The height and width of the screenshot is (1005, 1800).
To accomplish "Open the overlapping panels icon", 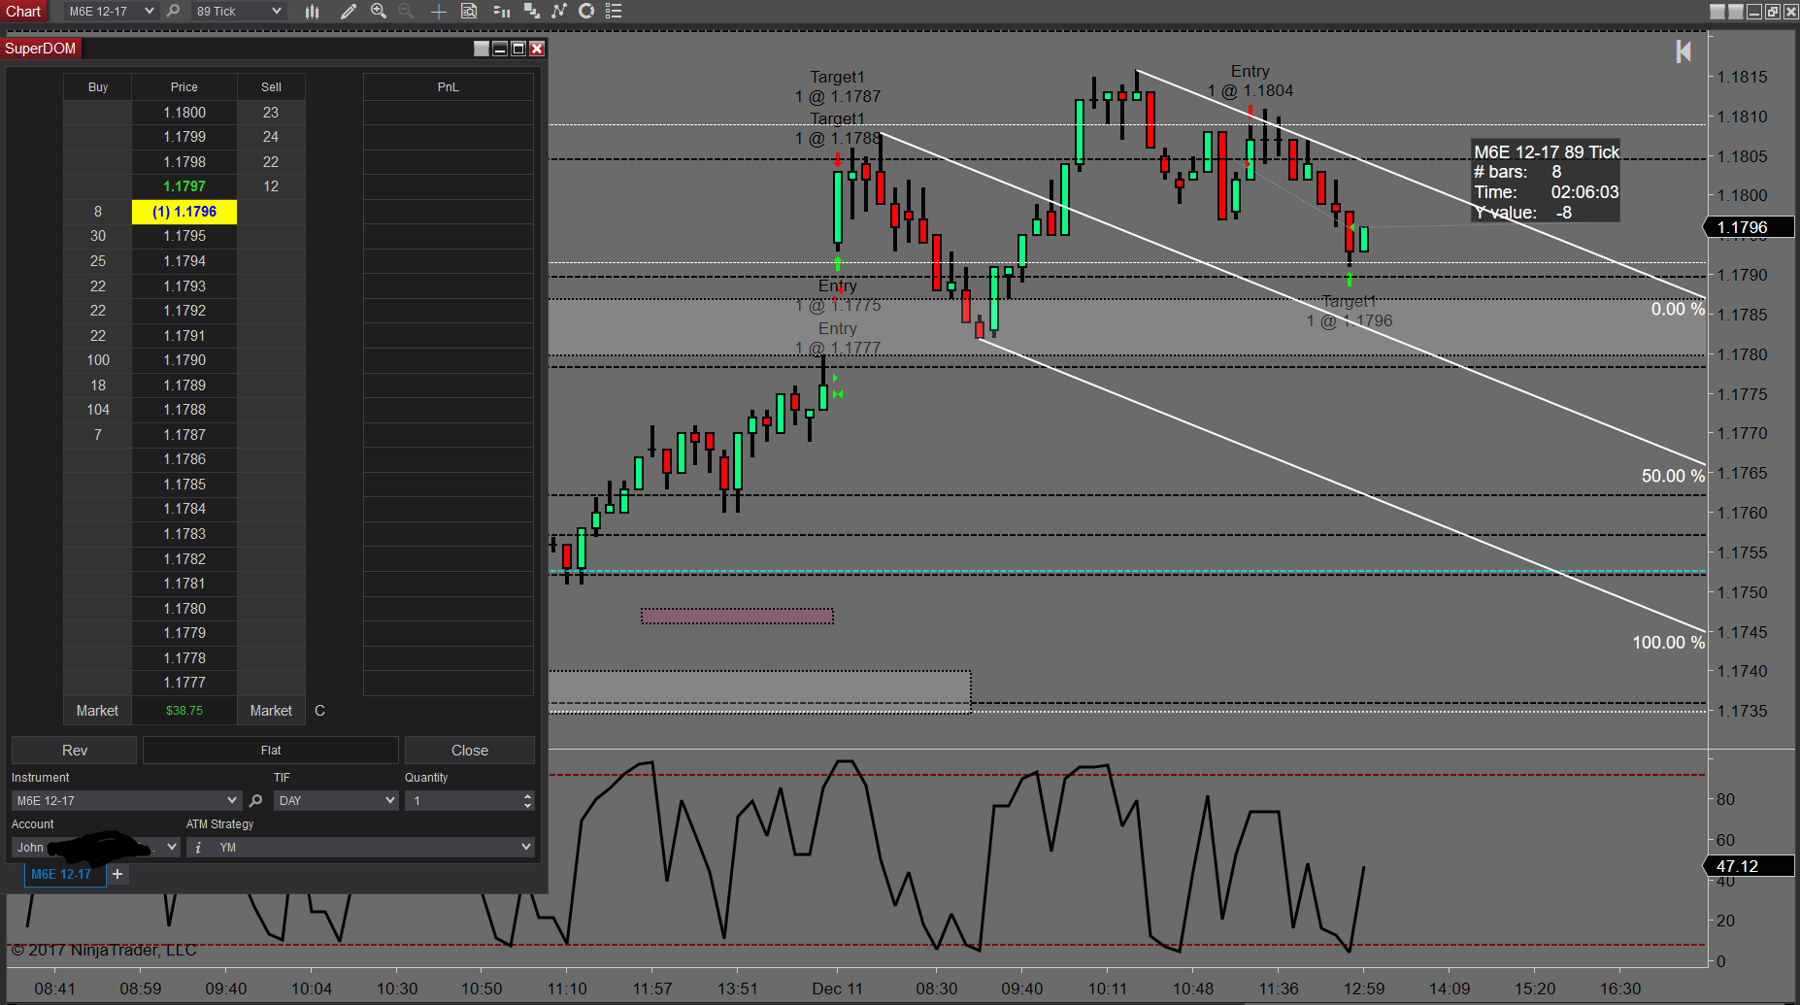I will (531, 11).
